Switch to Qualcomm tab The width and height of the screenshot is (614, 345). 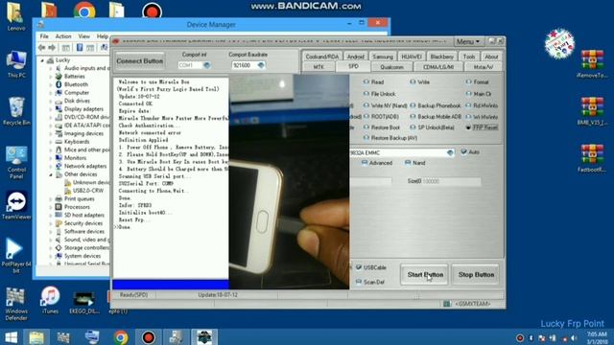pos(391,67)
